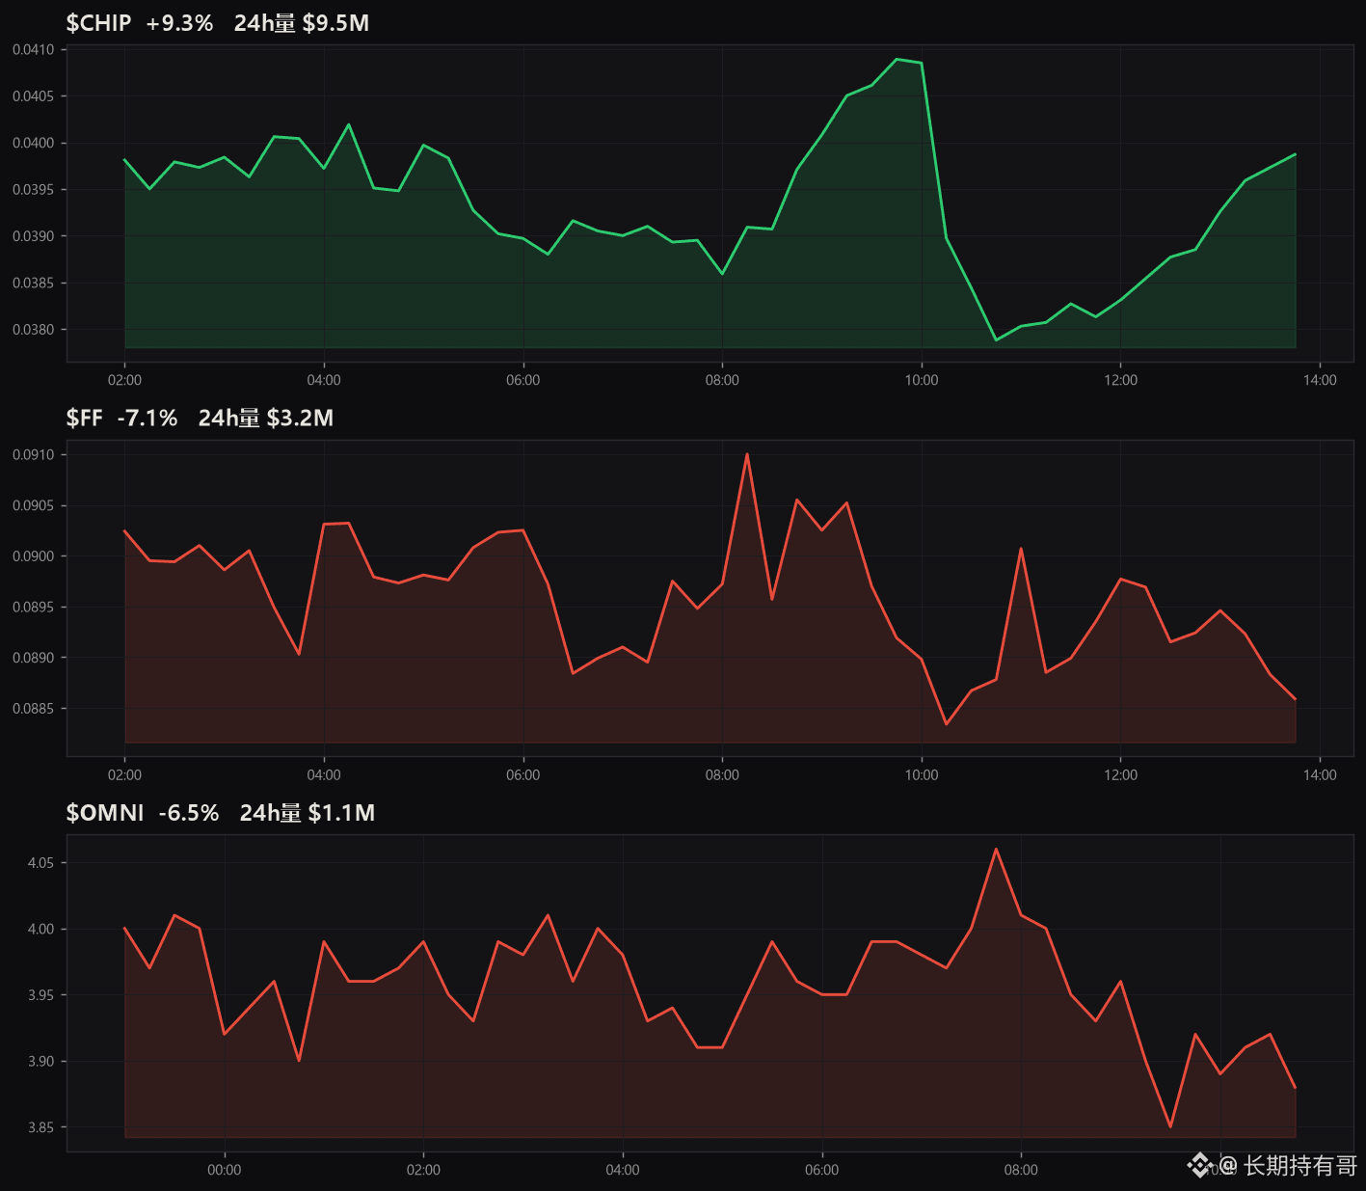Select the -7.1% change value
This screenshot has height=1191, width=1366.
pyautogui.click(x=147, y=418)
